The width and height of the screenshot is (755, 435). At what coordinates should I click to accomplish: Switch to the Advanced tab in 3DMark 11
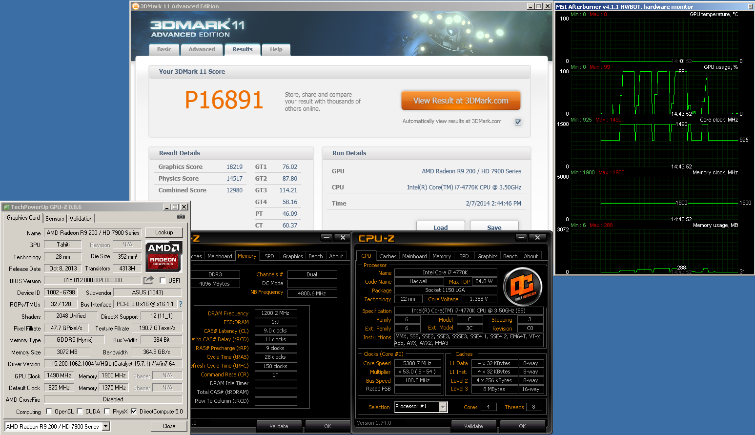tap(202, 49)
